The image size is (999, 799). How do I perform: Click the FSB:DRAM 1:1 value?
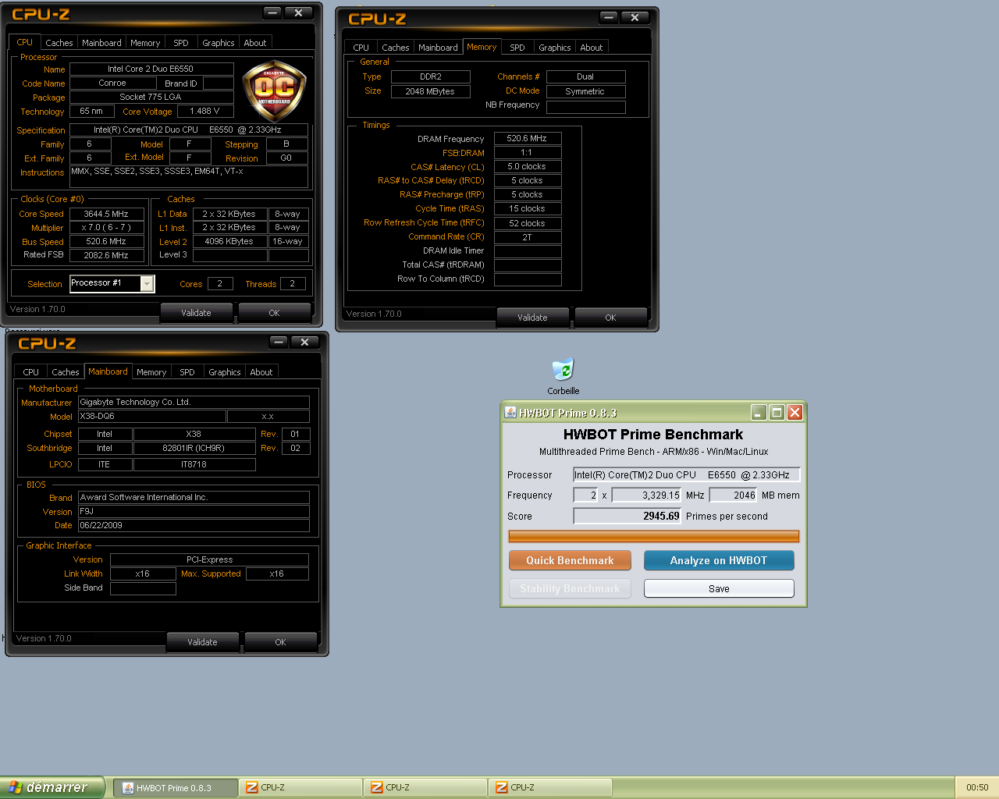coord(528,152)
